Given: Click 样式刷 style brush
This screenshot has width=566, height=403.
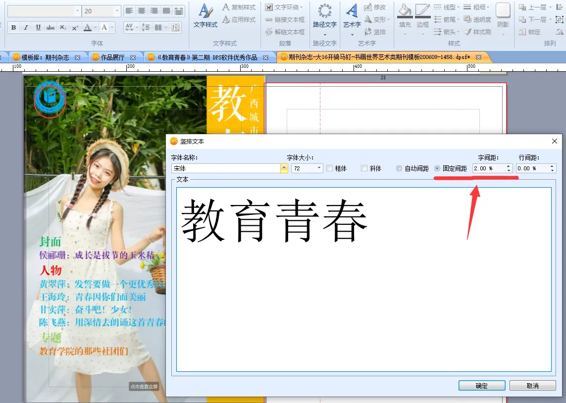Looking at the screenshot, I should click(x=477, y=32).
